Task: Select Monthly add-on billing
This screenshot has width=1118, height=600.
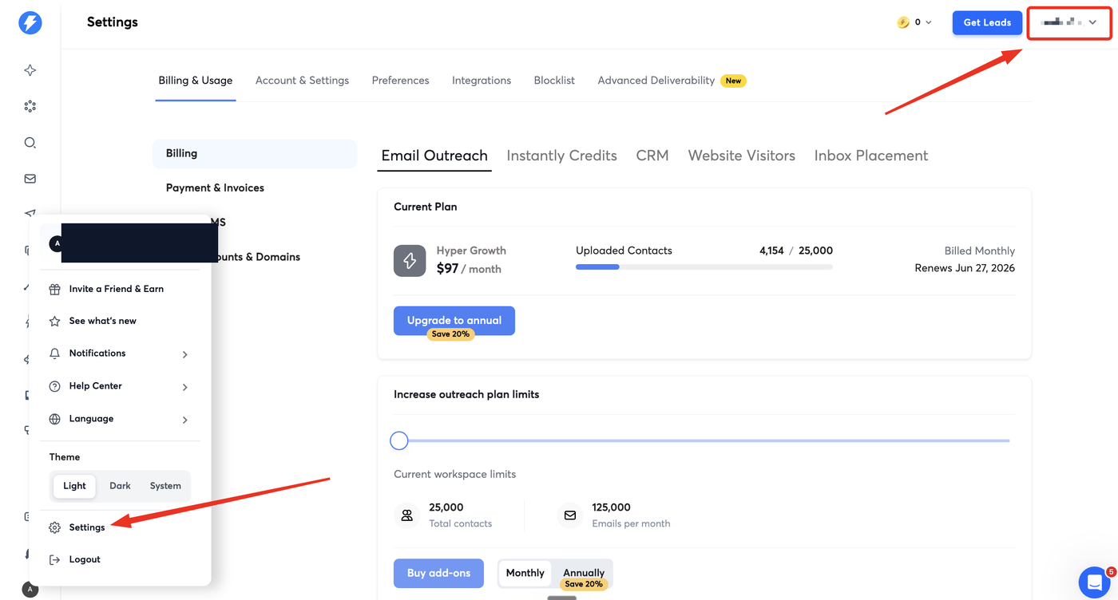Action: [525, 573]
